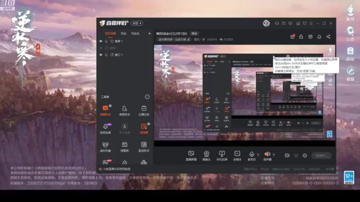Screen dimensions: 360x202
Task: Toggle the preview eye icon in bottom bar
Action: pyautogui.click(x=296, y=155)
